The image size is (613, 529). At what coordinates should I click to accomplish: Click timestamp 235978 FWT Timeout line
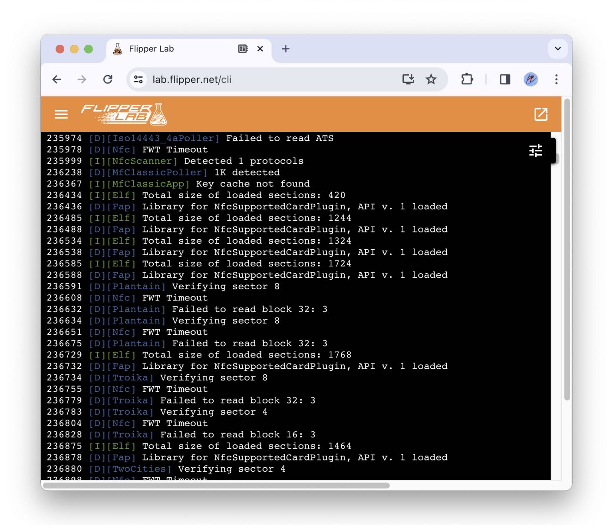pos(64,149)
